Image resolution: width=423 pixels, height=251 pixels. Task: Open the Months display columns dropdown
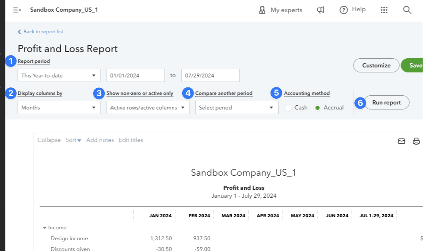click(x=59, y=107)
